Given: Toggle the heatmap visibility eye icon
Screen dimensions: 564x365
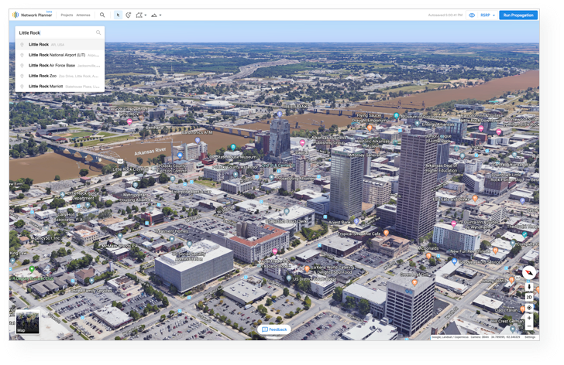Looking at the screenshot, I should tap(472, 15).
